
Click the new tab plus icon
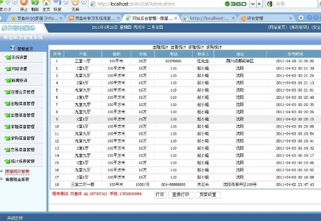pos(301,18)
